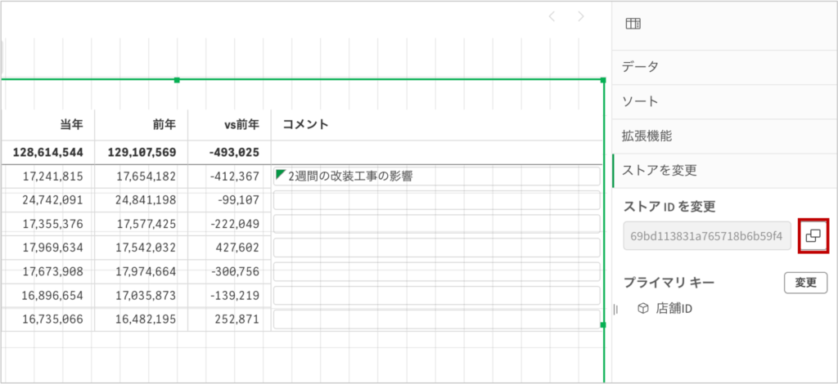Screen dimensions: 838x384
Task: Select the 店舗ID primary key item
Action: point(675,309)
